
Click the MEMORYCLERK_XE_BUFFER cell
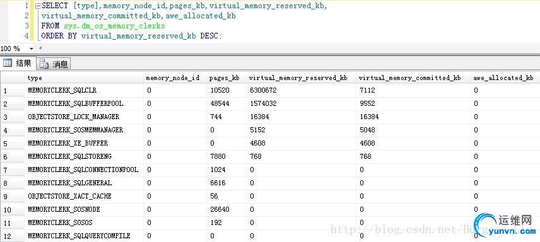tap(84, 143)
